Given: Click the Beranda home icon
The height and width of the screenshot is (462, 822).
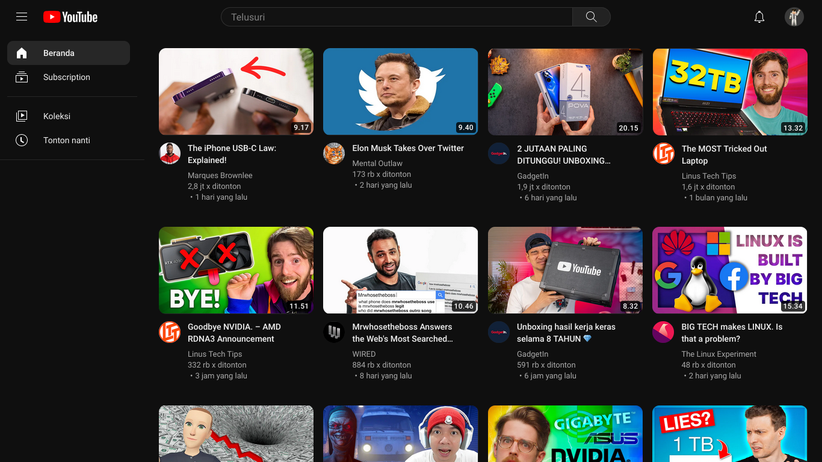Looking at the screenshot, I should pos(22,53).
